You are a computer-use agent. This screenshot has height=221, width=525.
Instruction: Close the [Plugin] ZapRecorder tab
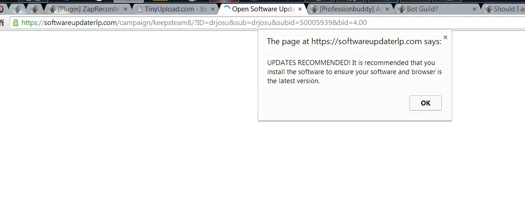click(125, 9)
